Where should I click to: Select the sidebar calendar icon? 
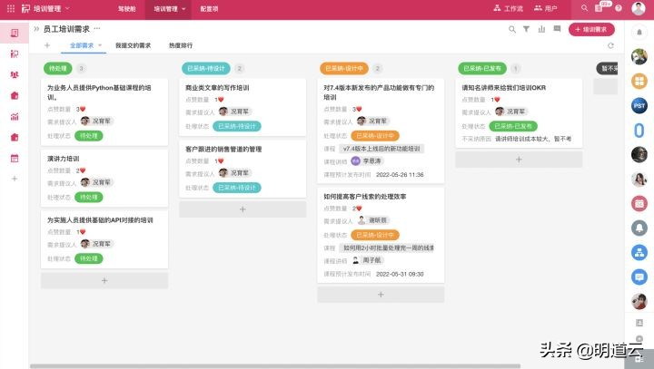point(15,159)
